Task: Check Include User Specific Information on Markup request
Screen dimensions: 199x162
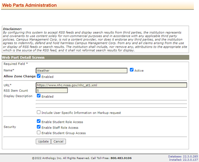Action: tap(38, 112)
